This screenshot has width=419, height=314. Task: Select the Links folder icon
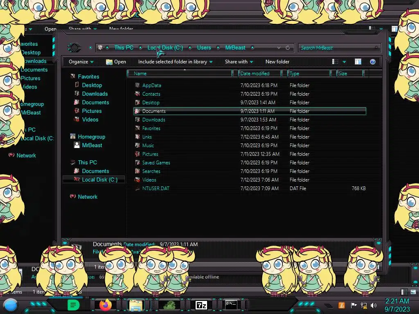(137, 137)
